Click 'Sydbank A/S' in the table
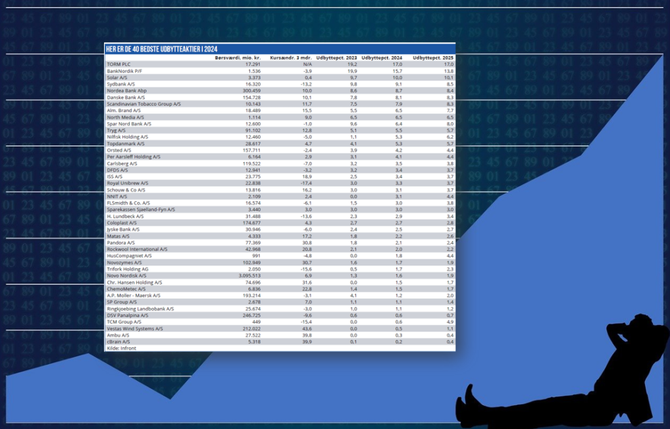 120,84
